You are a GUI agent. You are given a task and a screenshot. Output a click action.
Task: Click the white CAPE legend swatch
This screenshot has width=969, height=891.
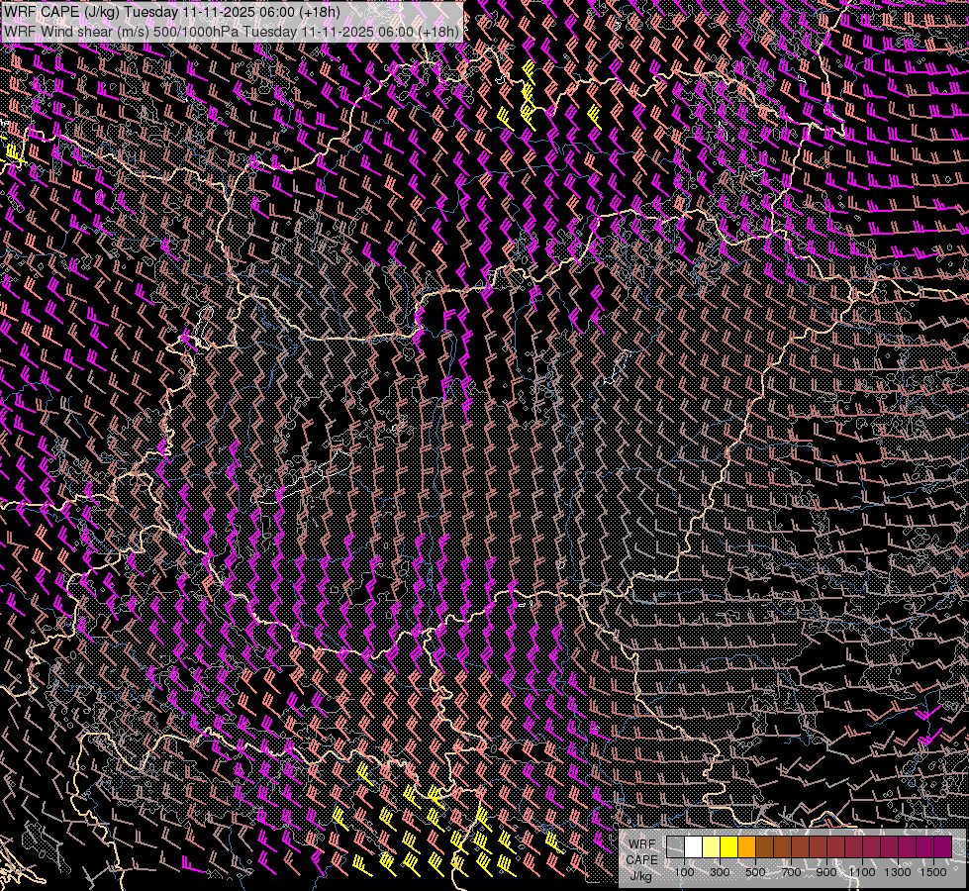pos(694,847)
